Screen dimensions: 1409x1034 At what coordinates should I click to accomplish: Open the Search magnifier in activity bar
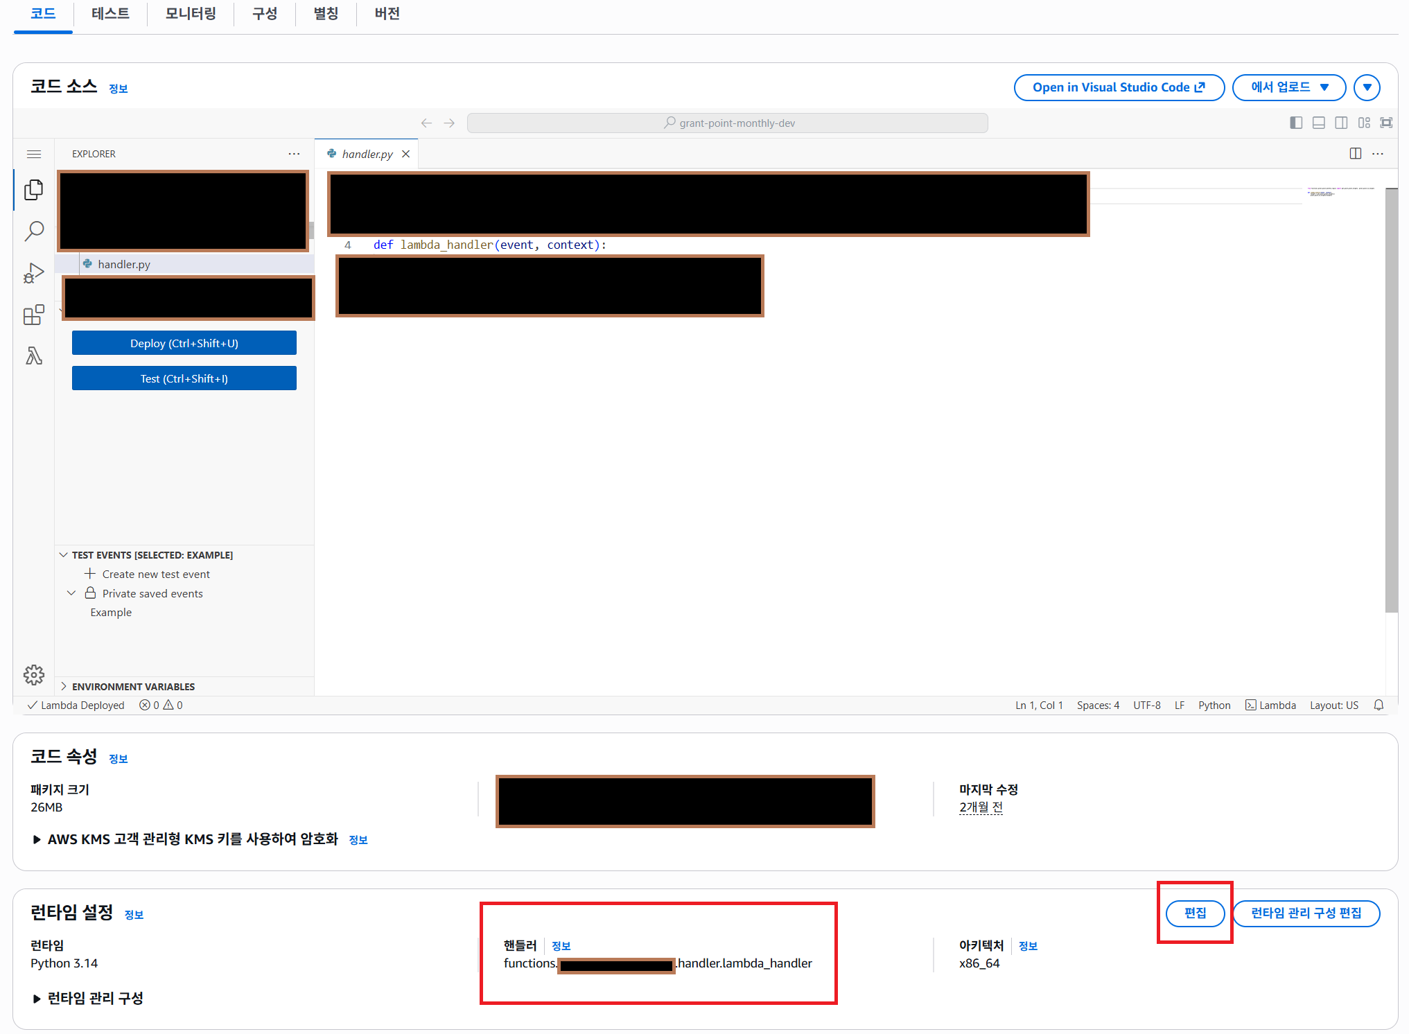pos(33,231)
